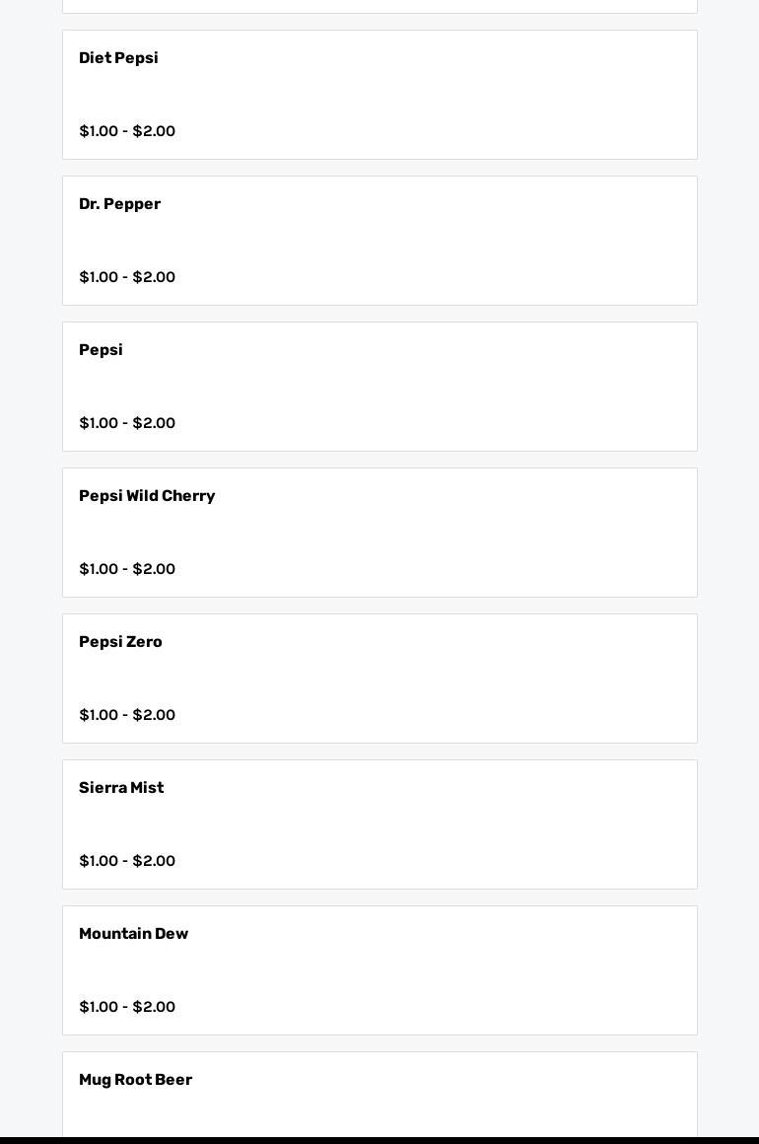Click the $1.00 amount in Dr. Pepper card
Screen dimensions: 759x1144
[x=99, y=277]
